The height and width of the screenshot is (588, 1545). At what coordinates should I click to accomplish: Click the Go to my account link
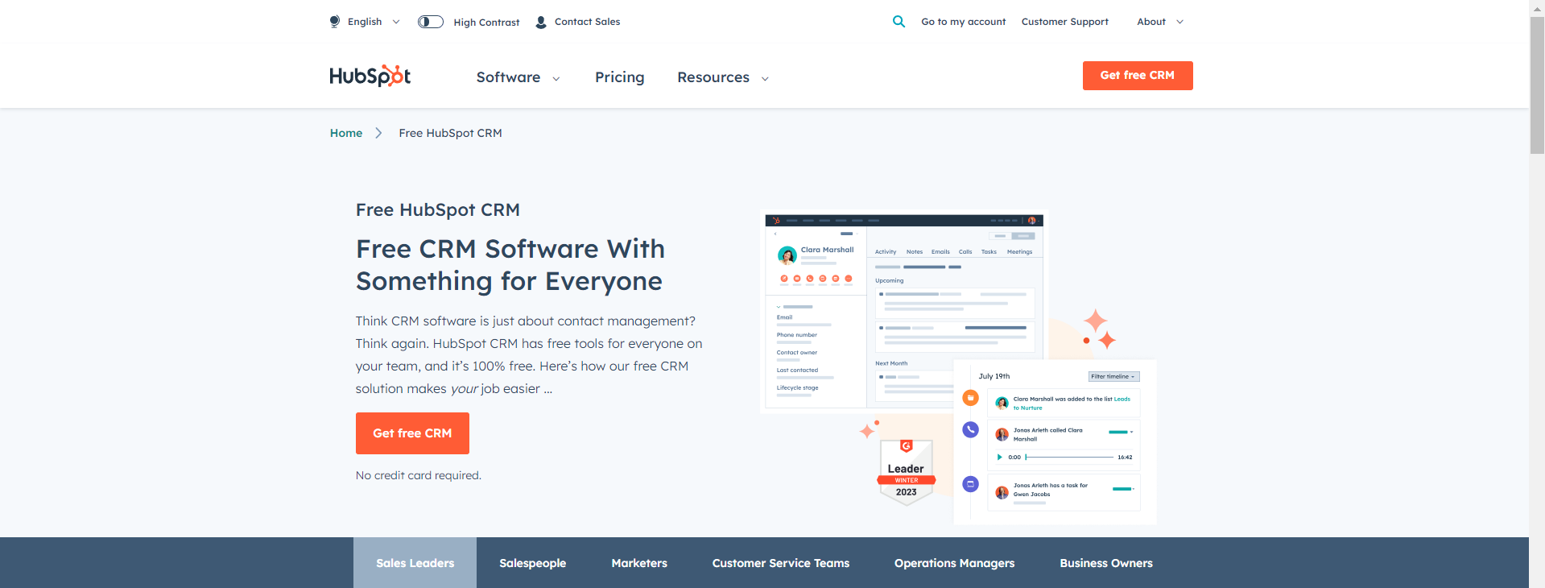[x=963, y=22]
